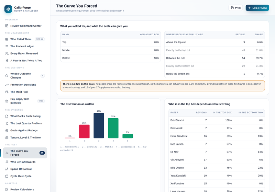Click the Goals Against Ratings target icon
This screenshot has width=275, height=192.
pos(7,130)
